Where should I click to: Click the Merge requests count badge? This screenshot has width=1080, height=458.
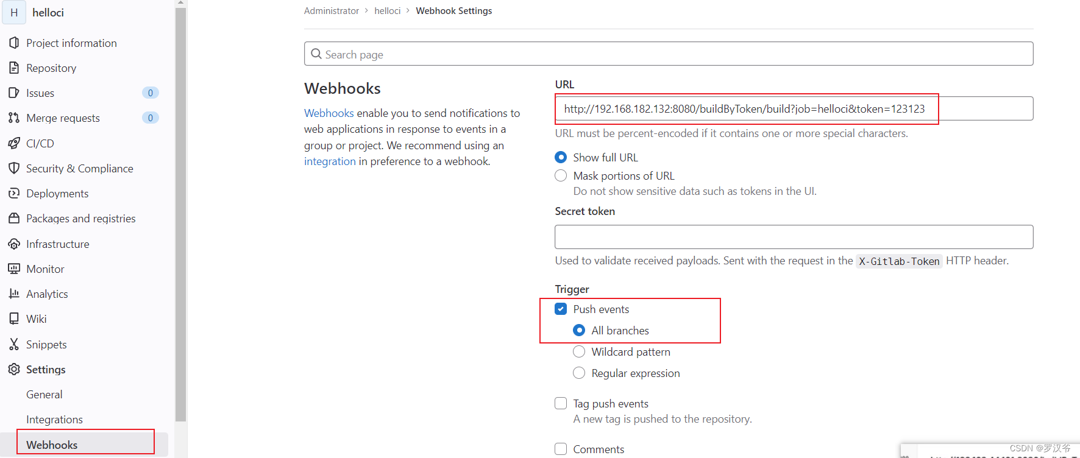151,118
